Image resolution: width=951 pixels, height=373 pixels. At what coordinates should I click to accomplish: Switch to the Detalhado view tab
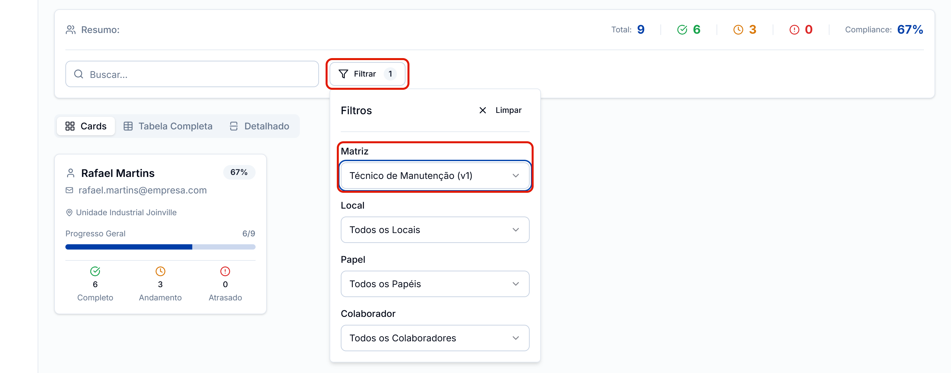259,126
